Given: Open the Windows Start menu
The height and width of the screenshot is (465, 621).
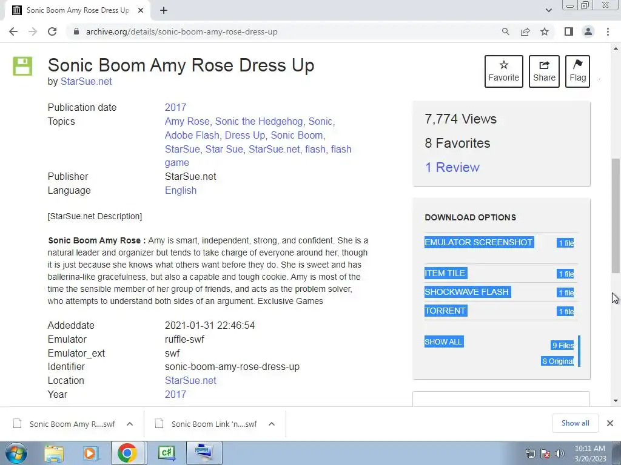Looking at the screenshot, I should [x=16, y=453].
